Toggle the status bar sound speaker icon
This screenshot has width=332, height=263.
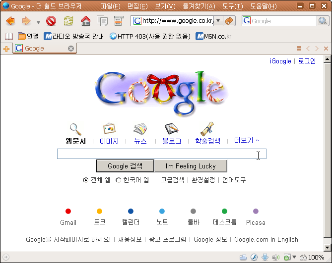(x=276, y=257)
